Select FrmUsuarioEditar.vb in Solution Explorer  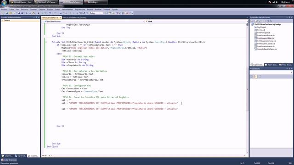point(266,38)
